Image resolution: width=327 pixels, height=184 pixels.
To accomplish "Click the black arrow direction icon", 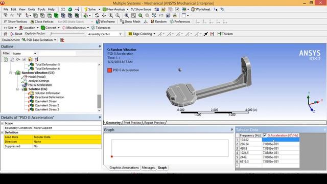I will [x=205, y=34].
